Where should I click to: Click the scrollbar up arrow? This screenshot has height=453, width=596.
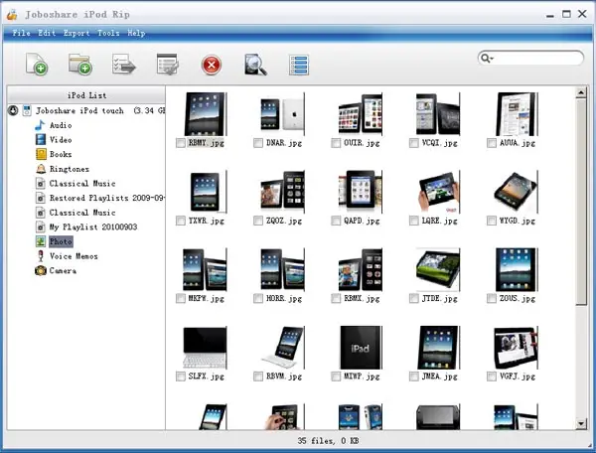tap(581, 92)
